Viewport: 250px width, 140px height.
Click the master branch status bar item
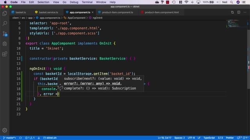click(x=9, y=138)
